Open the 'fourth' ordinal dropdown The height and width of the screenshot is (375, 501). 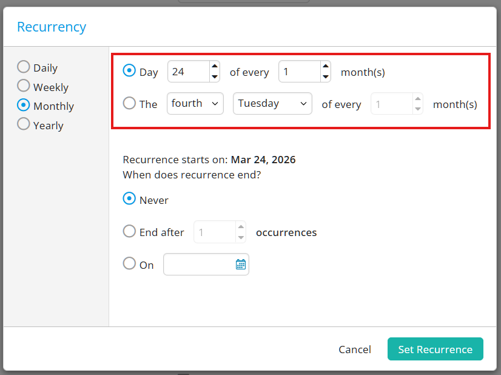click(195, 104)
